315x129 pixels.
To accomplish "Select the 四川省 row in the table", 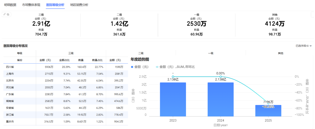I will point(10,67).
